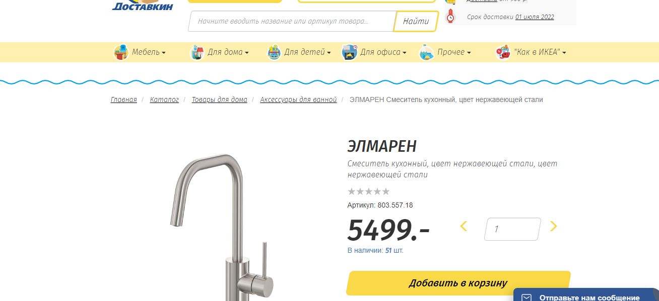The image size is (659, 301).
Task: Click the Добавить в корзину button
Action: point(458,283)
